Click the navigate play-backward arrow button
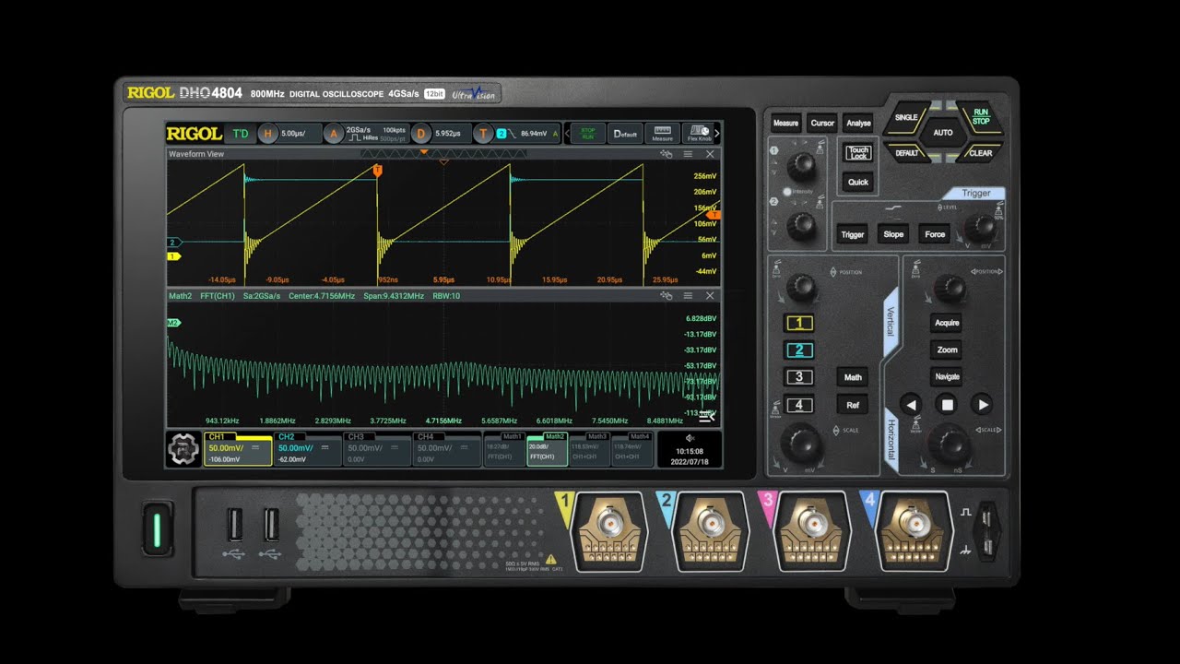 coord(911,404)
